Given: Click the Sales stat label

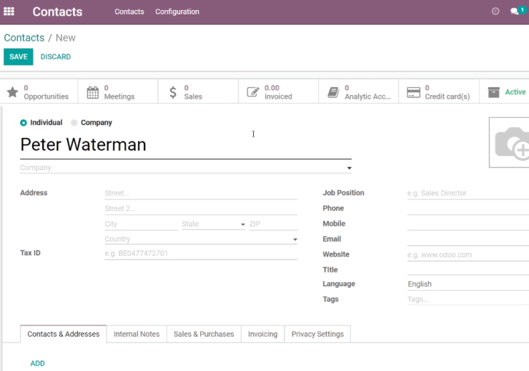Looking at the screenshot, I should click(x=193, y=97).
